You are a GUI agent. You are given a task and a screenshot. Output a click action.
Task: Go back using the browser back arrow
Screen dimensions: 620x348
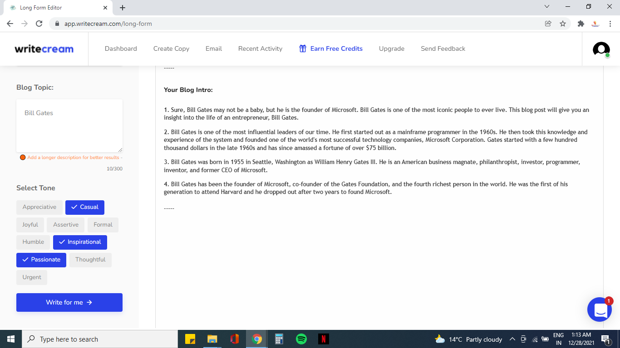tap(10, 24)
